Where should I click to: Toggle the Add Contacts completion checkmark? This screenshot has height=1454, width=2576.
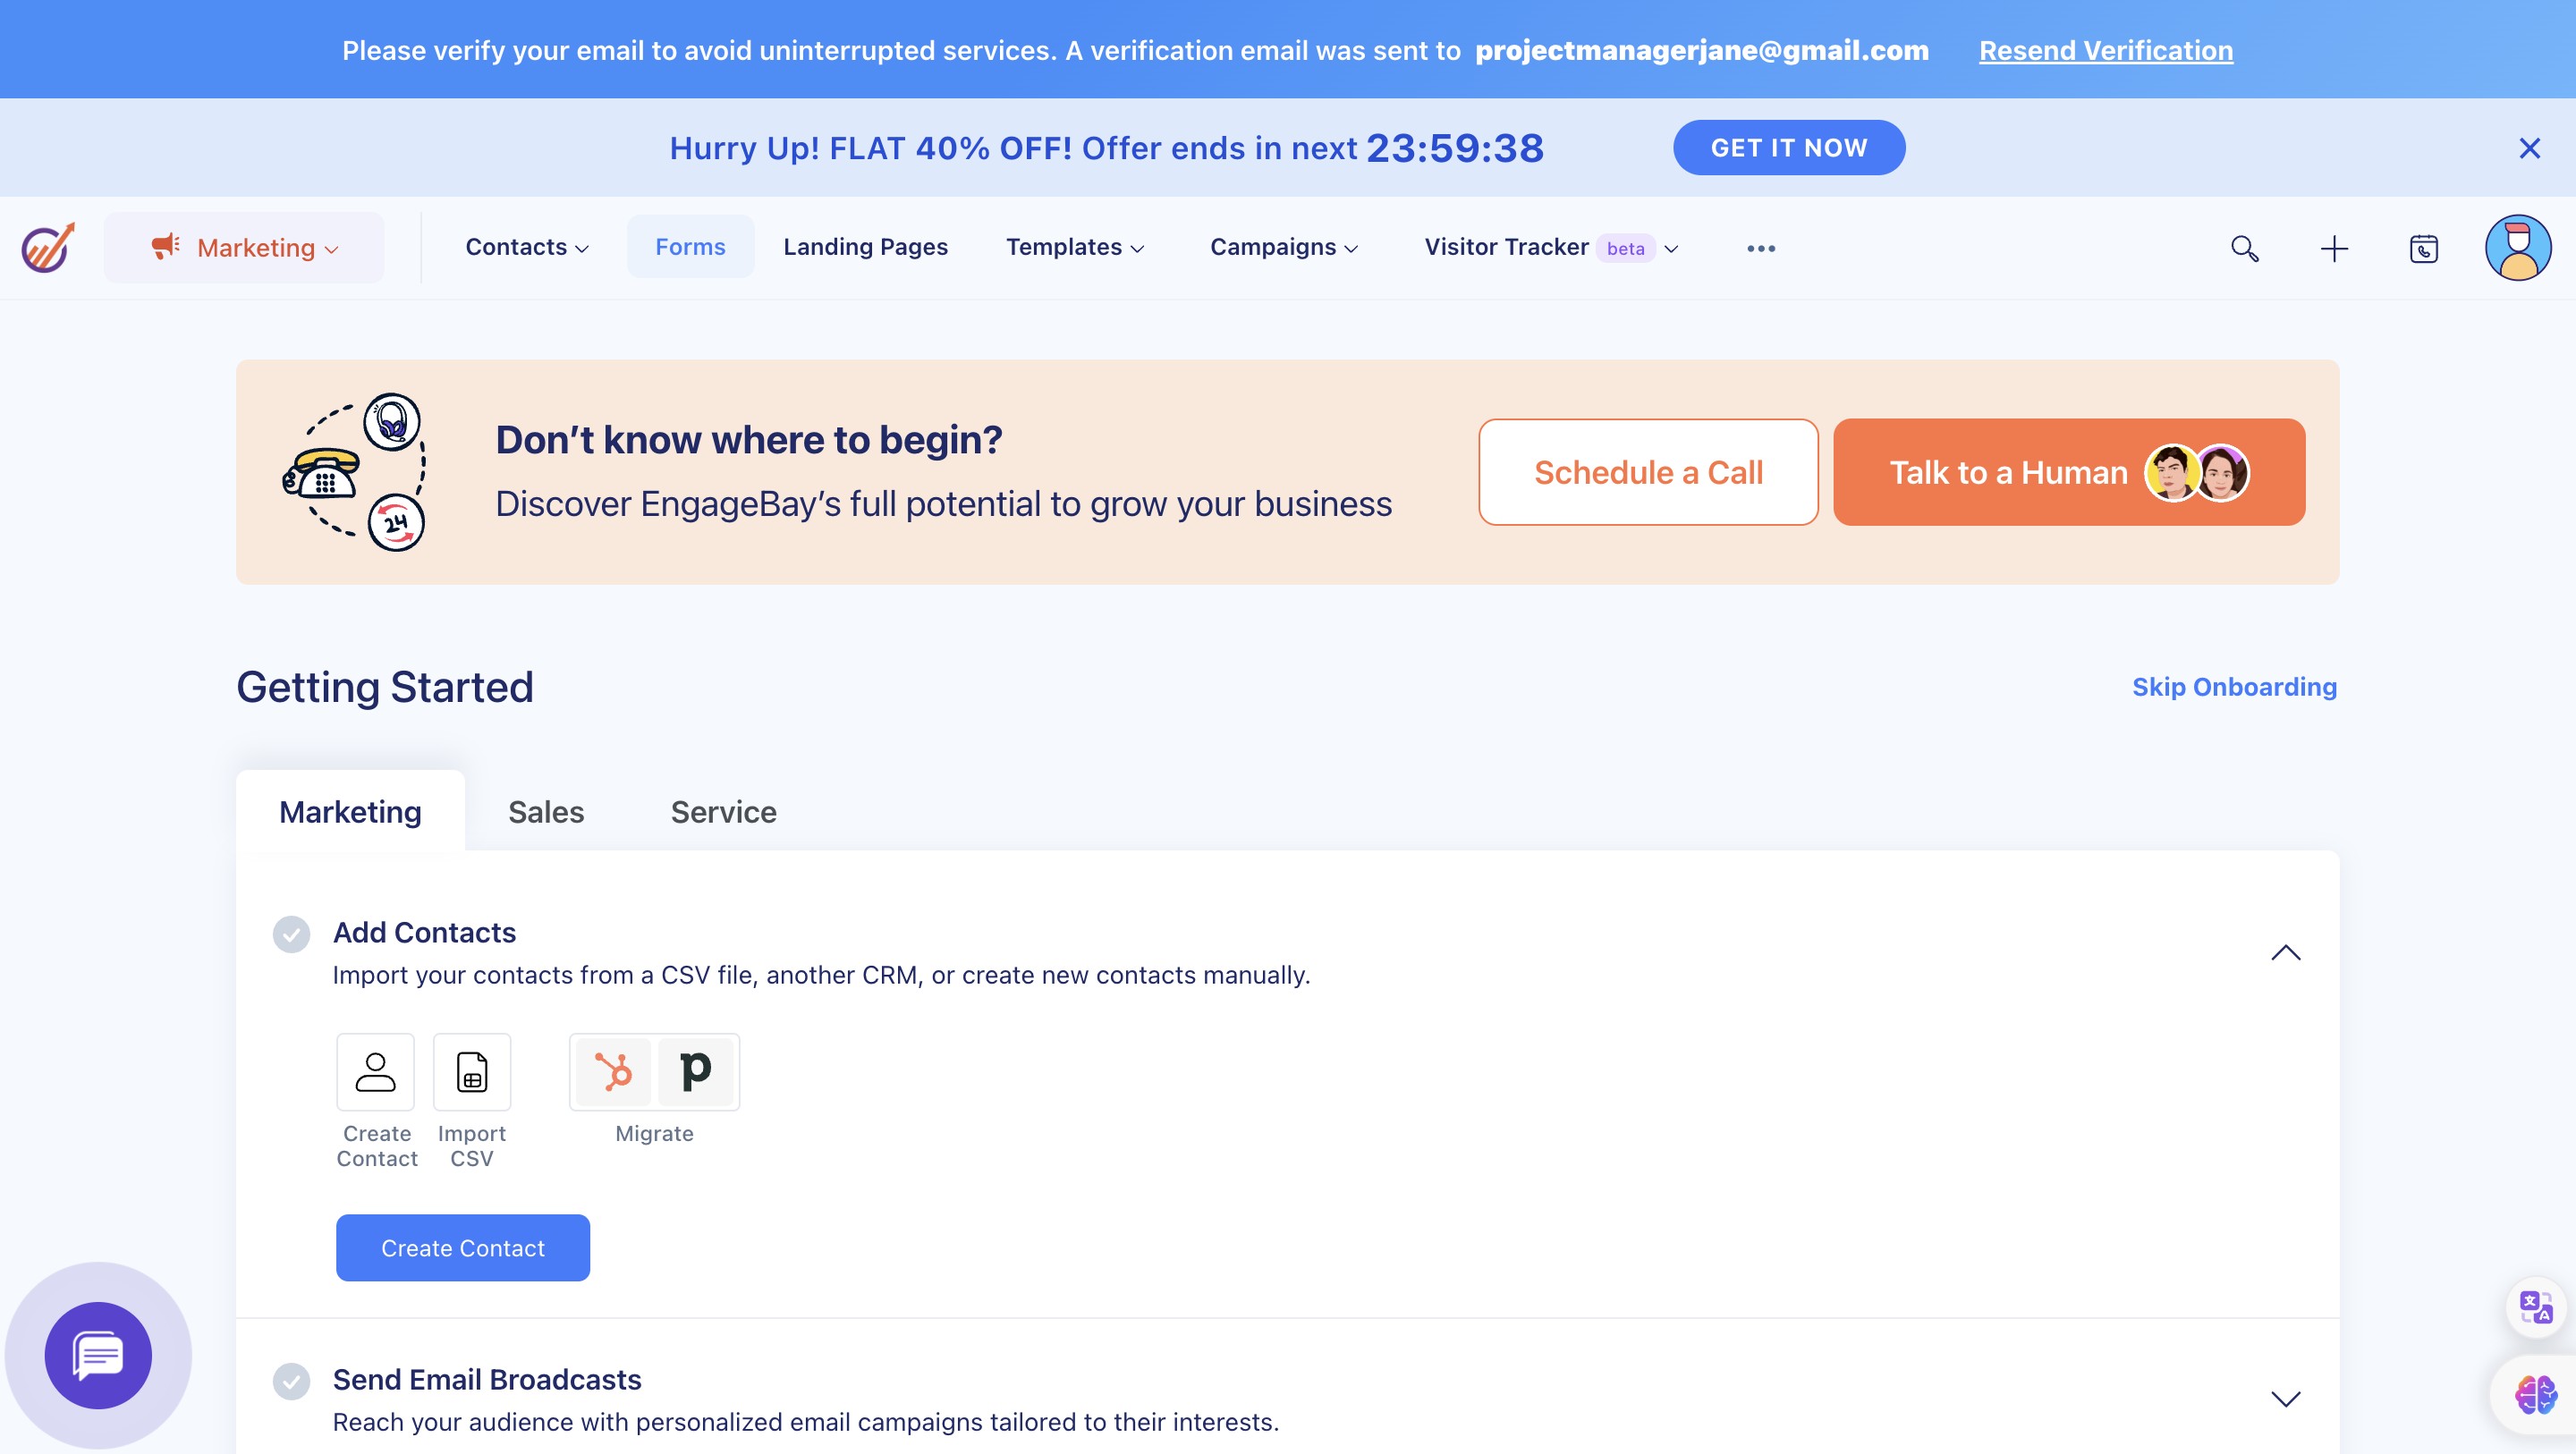[x=291, y=934]
